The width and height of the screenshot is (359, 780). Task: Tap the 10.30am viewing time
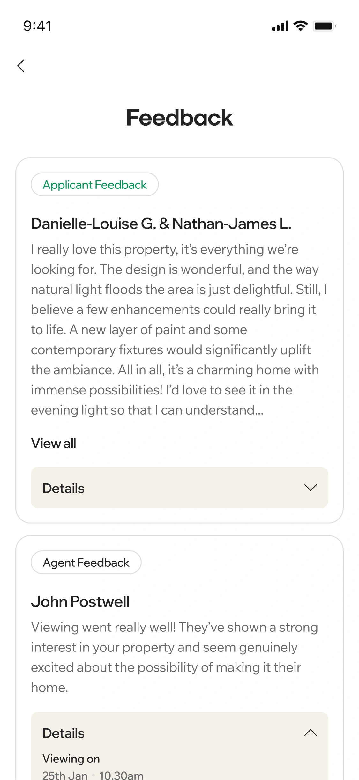point(121,775)
